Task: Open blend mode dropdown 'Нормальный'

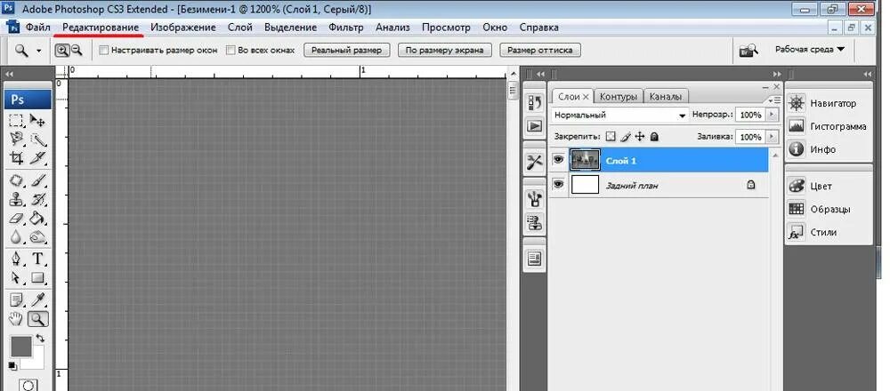Action: pyautogui.click(x=619, y=115)
